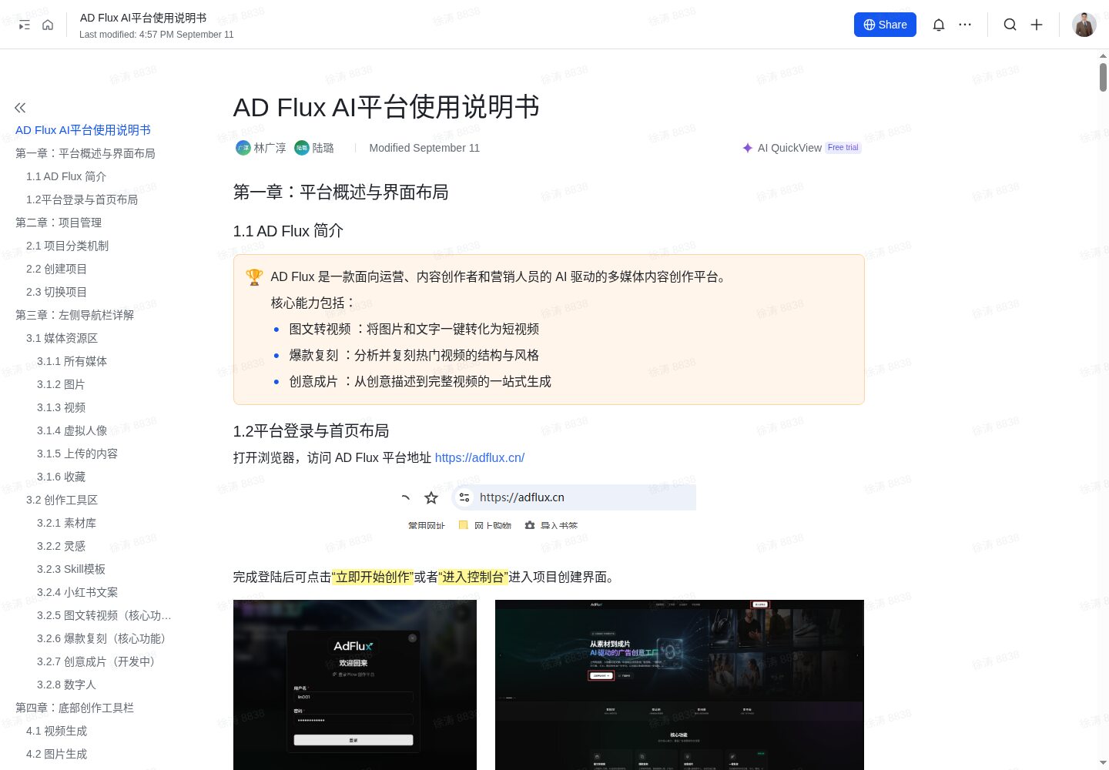Select outline item 3.2.8 数字人

point(67,685)
